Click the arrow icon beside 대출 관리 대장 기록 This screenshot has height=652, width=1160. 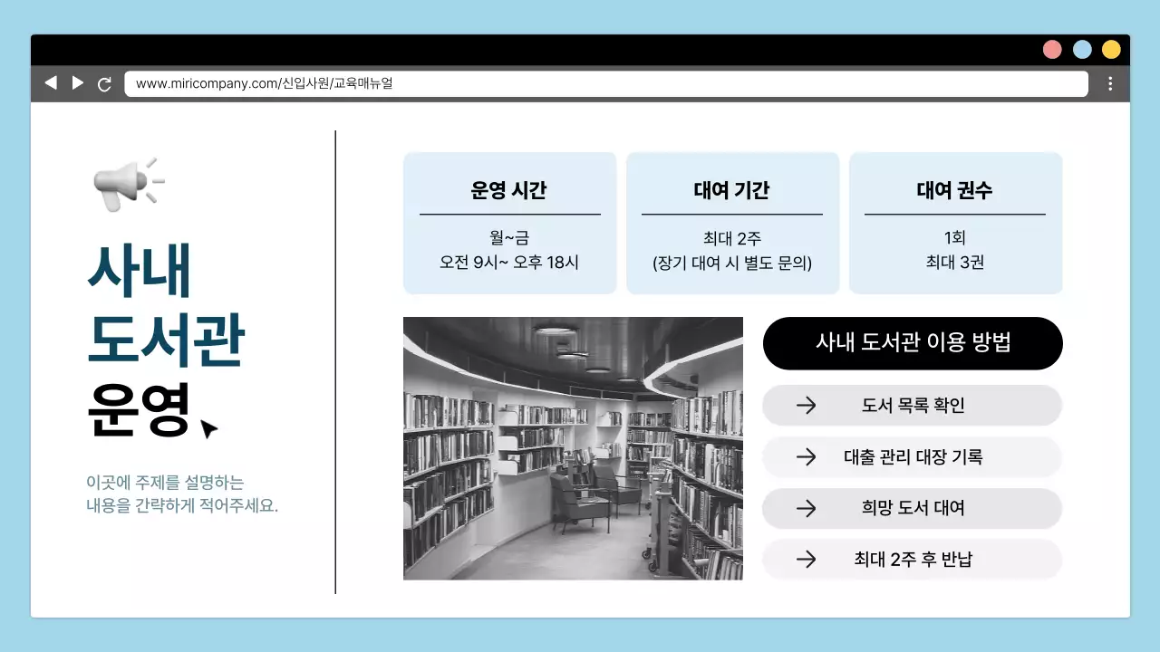(x=805, y=457)
